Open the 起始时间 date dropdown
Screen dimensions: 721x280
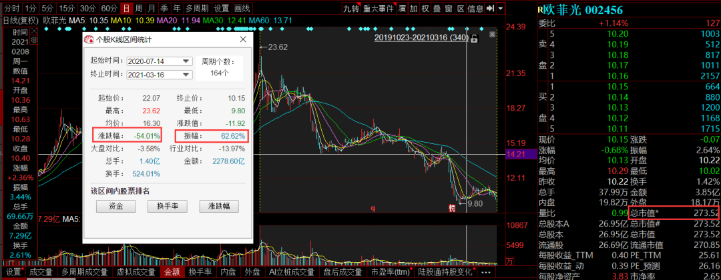coord(186,61)
